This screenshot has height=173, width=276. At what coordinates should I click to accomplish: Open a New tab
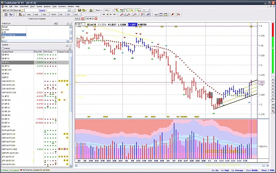click(19, 11)
